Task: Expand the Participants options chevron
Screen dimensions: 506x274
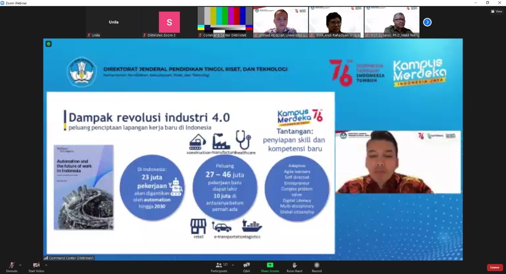Action: point(233,265)
